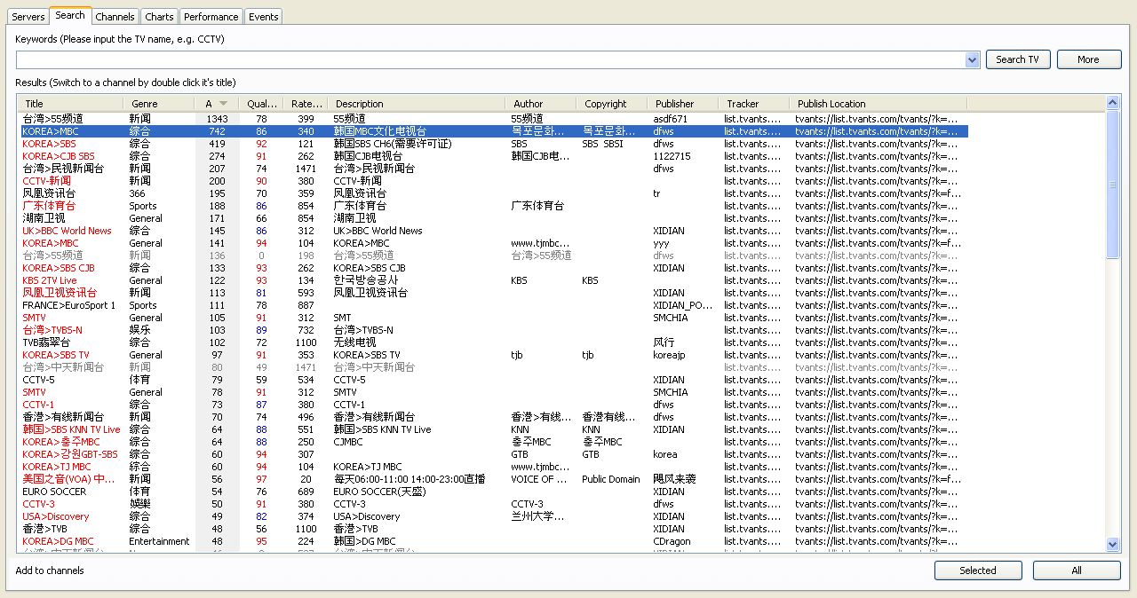
Task: Add All results to channels
Action: coord(1077,570)
